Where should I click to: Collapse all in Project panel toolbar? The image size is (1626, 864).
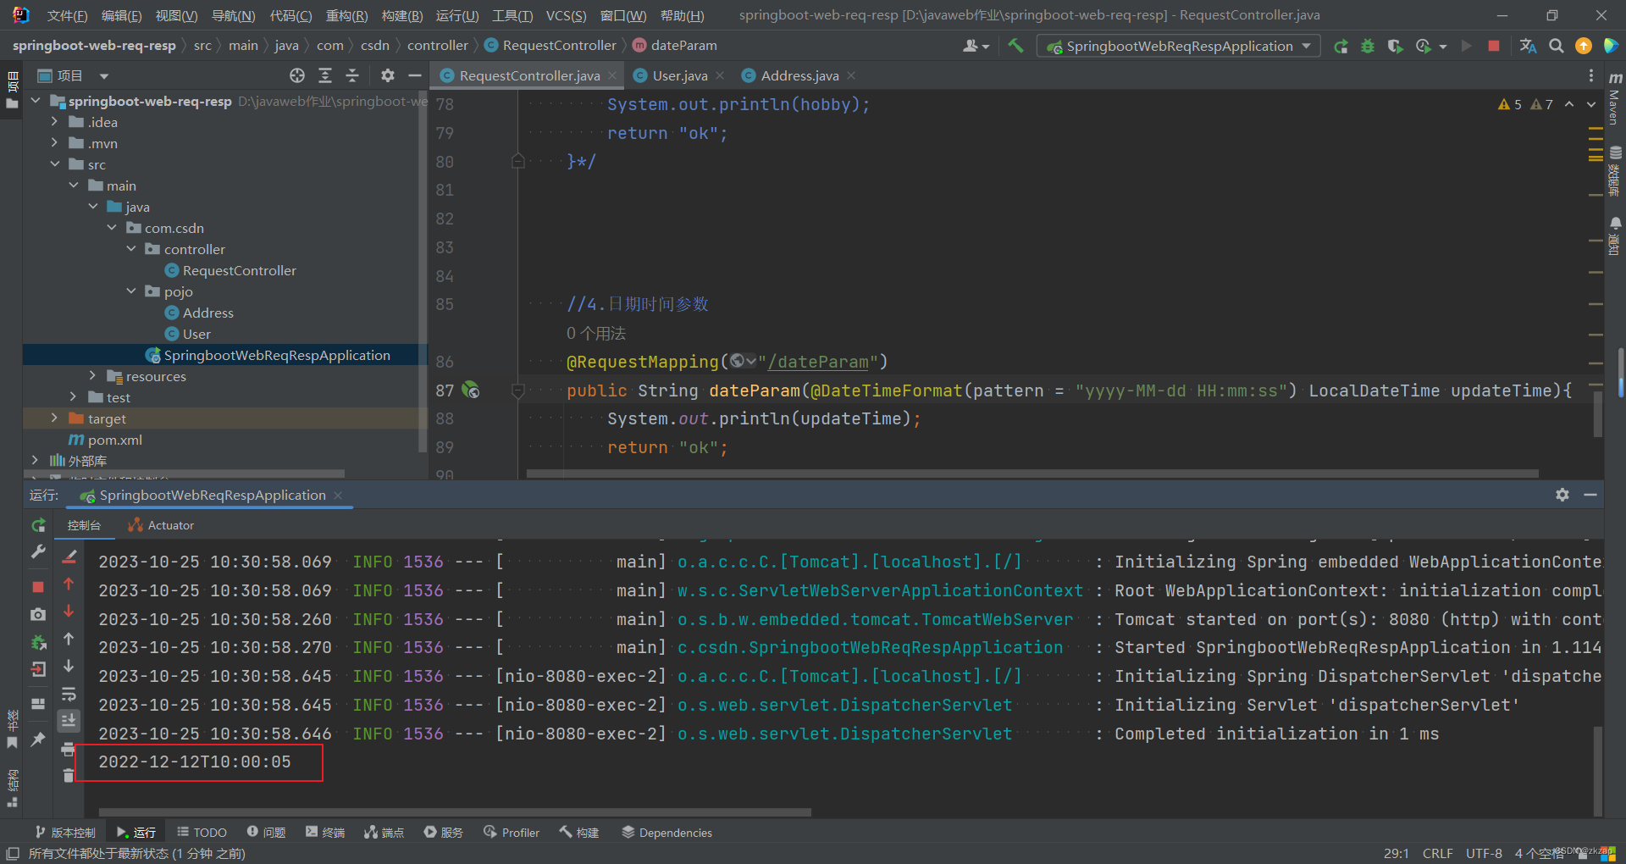coord(352,75)
